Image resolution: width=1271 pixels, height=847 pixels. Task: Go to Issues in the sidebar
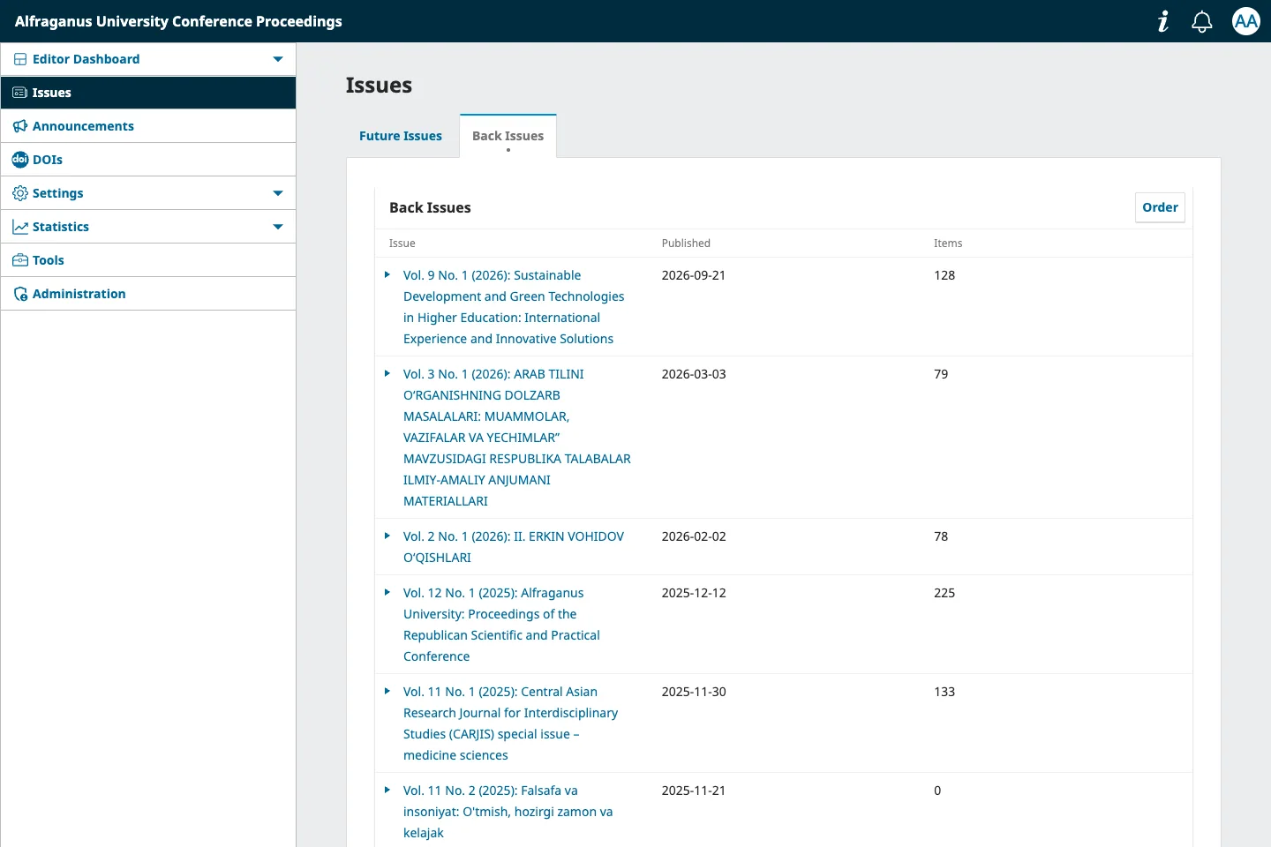[x=52, y=93]
